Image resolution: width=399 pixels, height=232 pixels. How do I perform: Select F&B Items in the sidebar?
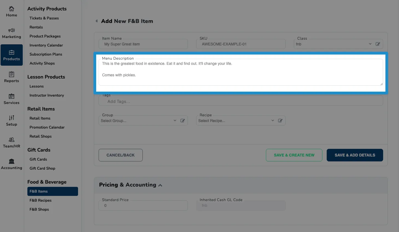[53, 191]
